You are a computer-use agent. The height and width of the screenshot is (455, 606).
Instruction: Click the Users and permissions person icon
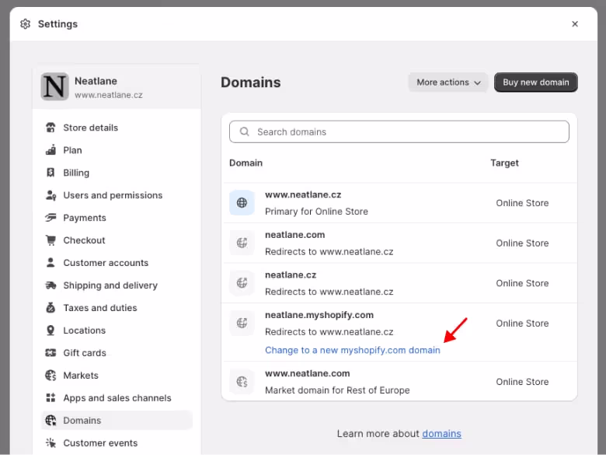[x=50, y=195]
